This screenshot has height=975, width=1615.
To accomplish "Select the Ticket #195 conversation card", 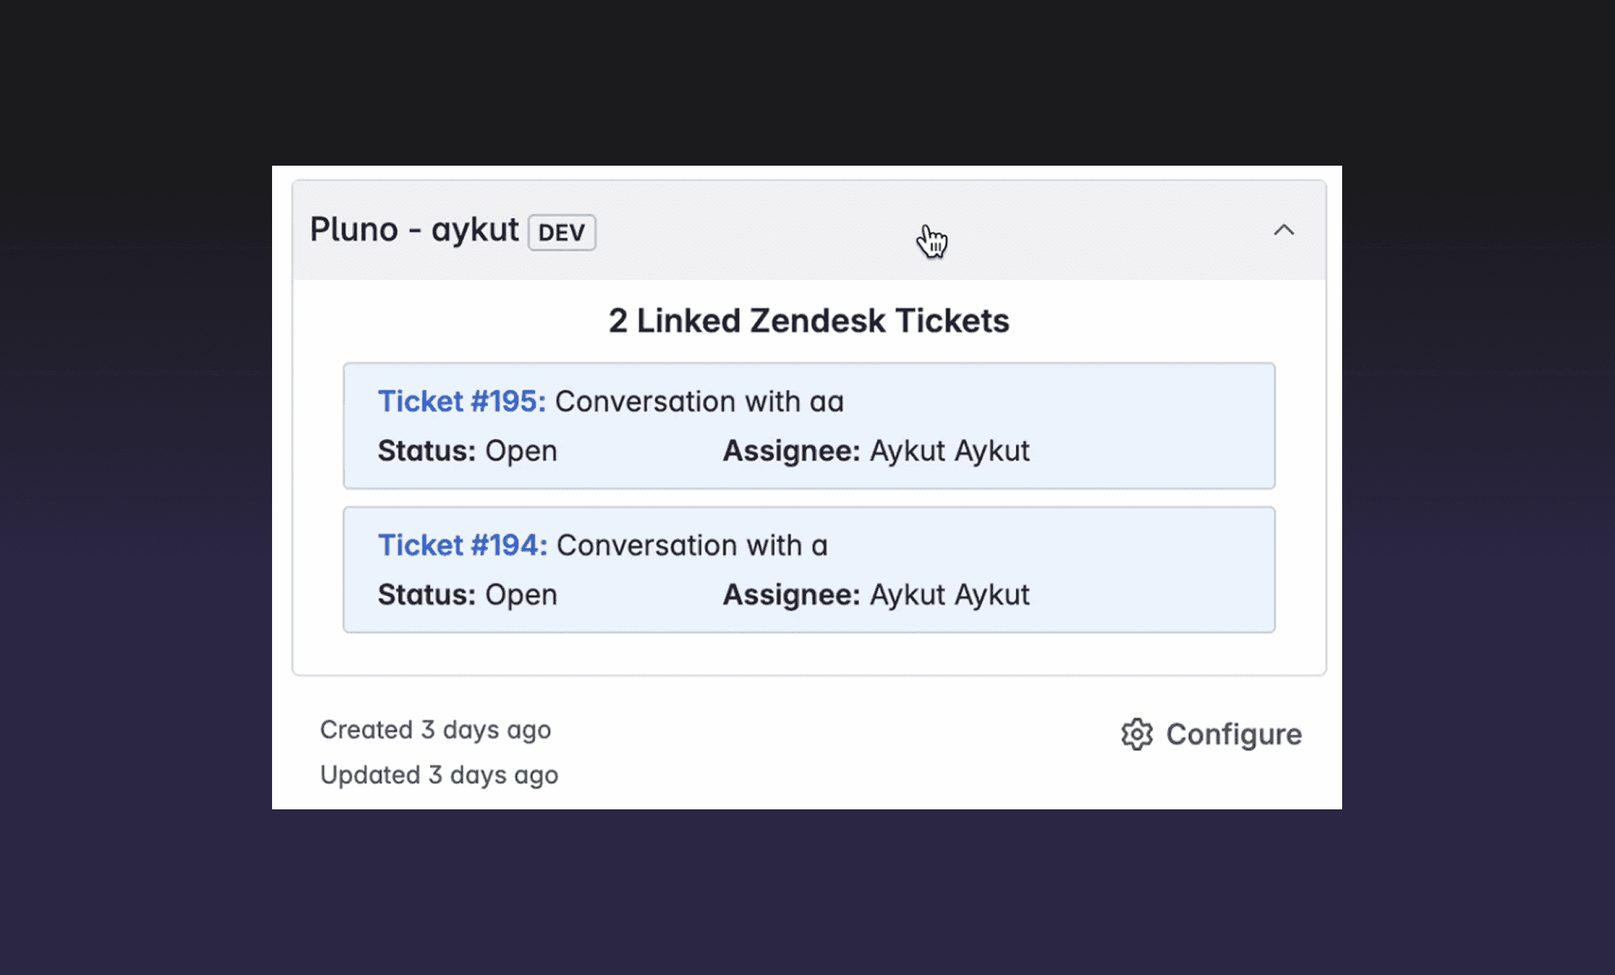I will pos(807,426).
